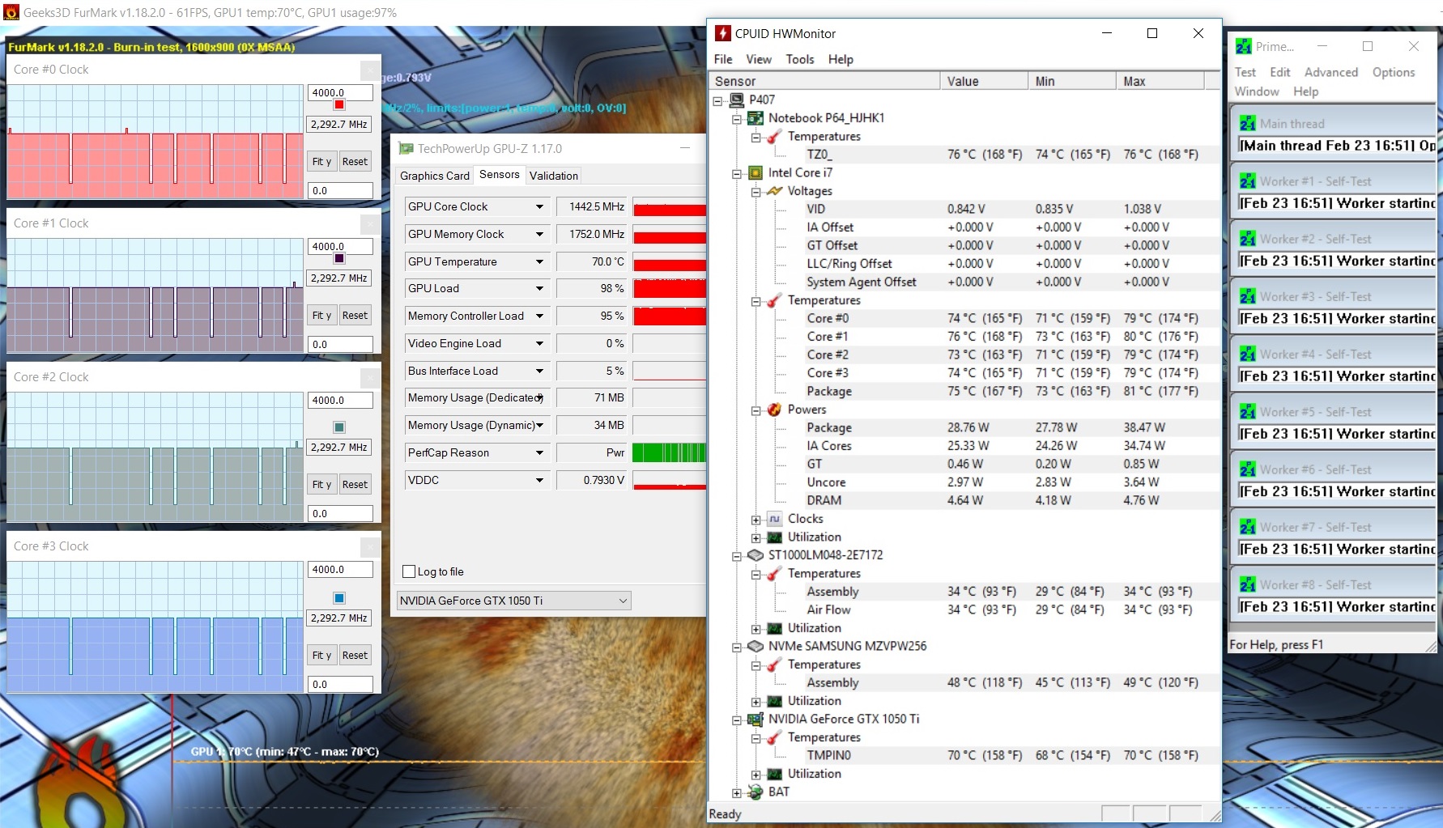
Task: Select the Core #1 temperature row
Action: [x=964, y=337]
